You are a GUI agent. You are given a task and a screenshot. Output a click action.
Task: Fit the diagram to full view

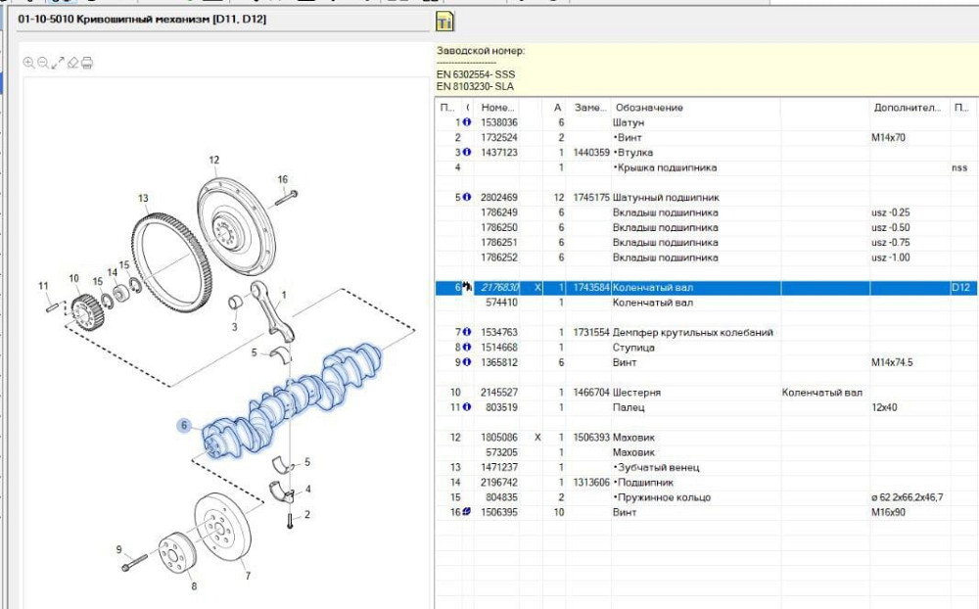pos(58,64)
